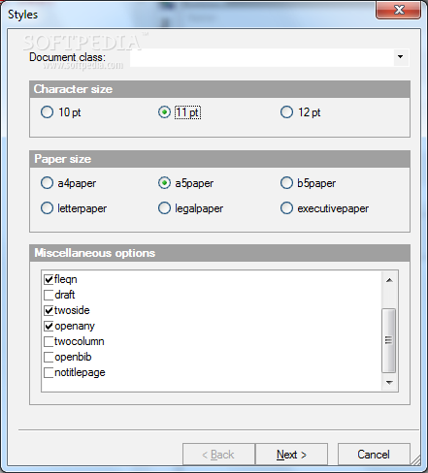The width and height of the screenshot is (428, 473).
Task: Close the Styles dialog window
Action: (x=399, y=10)
